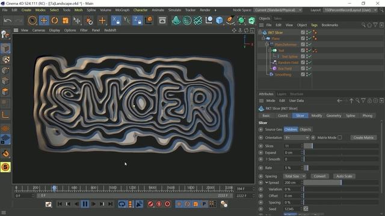This screenshot has width=385, height=216.
Task: Open the viewport hamburger menu
Action: (x=16, y=30)
